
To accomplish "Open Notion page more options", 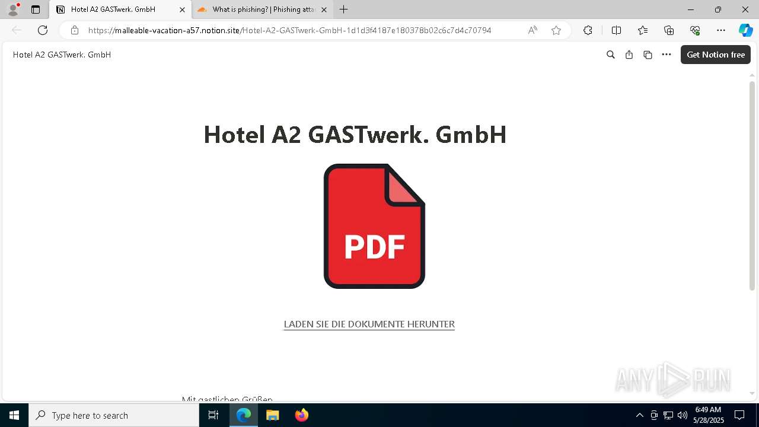I will point(666,55).
